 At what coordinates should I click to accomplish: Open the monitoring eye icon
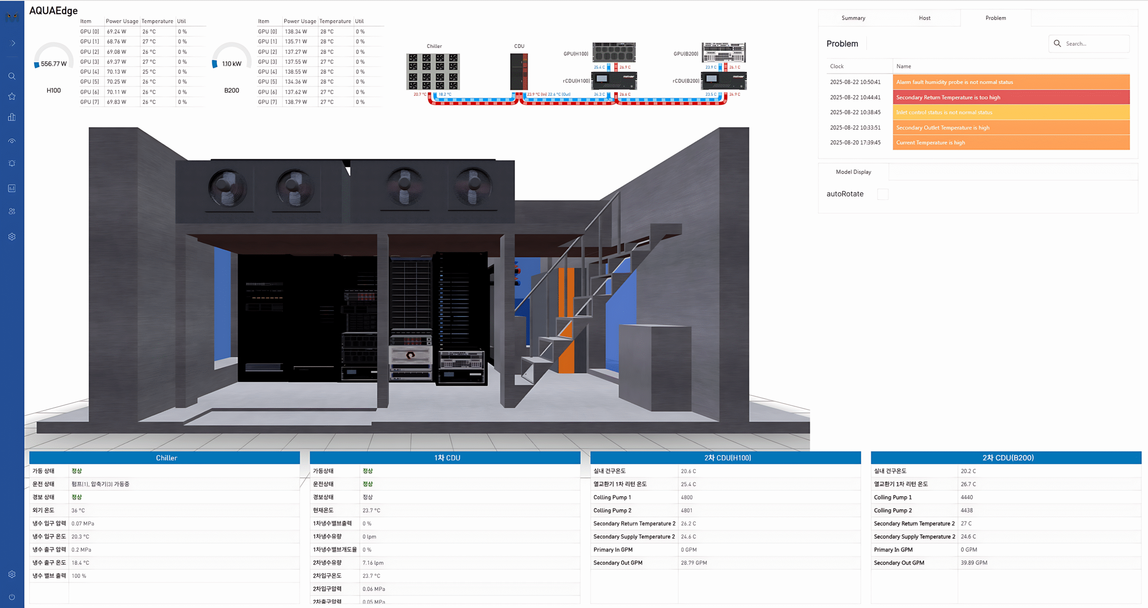12,141
